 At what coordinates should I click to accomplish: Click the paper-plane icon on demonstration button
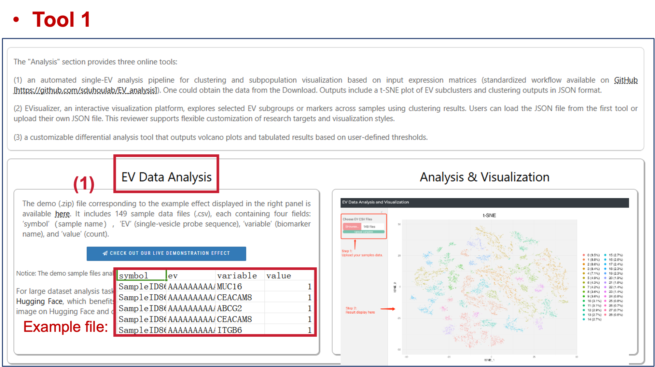(x=105, y=253)
